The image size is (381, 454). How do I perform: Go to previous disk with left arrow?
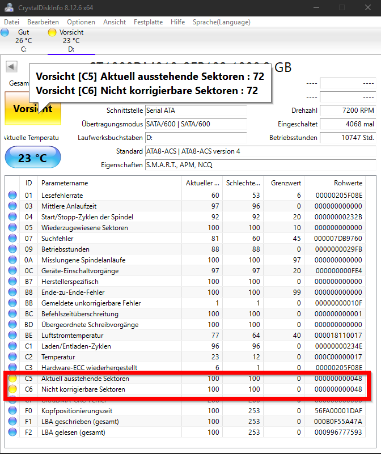[11, 66]
